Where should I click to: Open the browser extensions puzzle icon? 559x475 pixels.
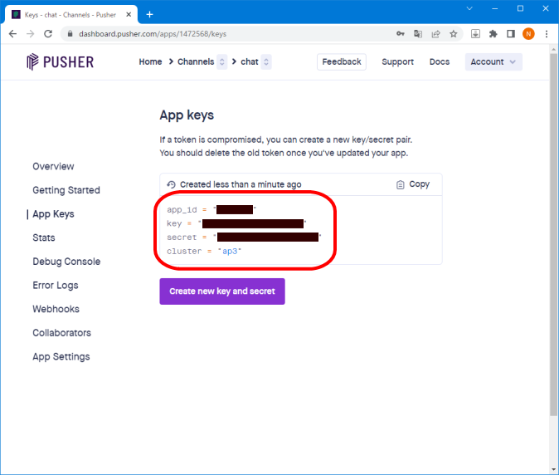(493, 34)
